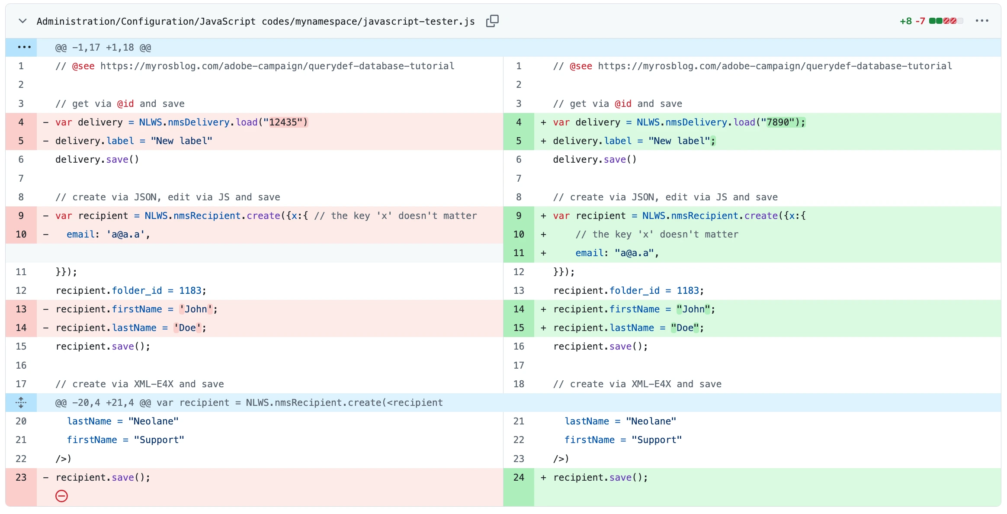The image size is (1007, 514).
Task: Open the file options three-dot menu
Action: click(982, 21)
